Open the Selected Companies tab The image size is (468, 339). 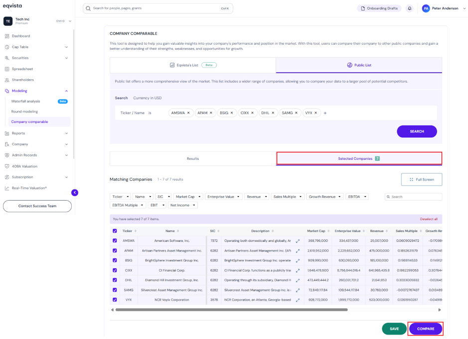[x=359, y=159]
